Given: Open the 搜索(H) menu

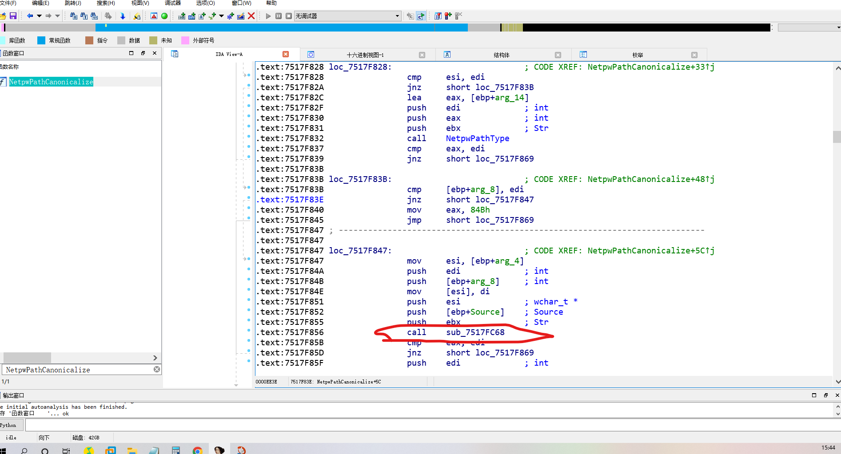Looking at the screenshot, I should (106, 3).
